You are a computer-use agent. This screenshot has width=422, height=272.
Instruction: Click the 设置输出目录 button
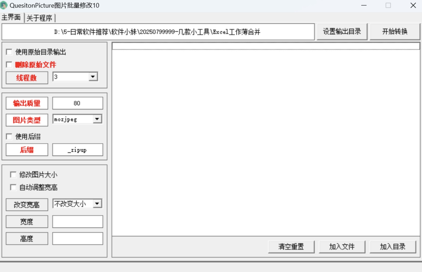pos(342,32)
